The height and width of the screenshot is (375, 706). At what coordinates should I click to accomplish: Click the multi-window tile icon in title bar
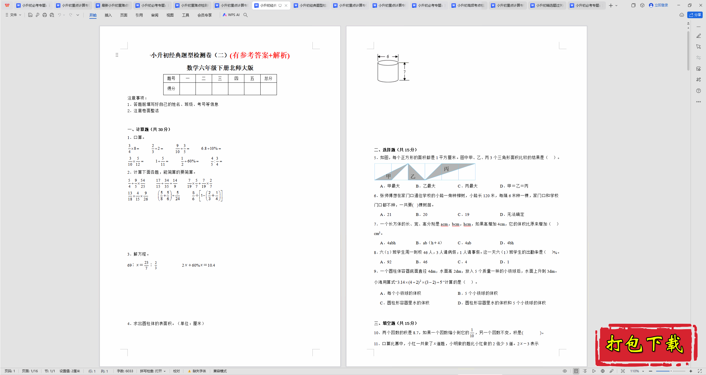633,5
